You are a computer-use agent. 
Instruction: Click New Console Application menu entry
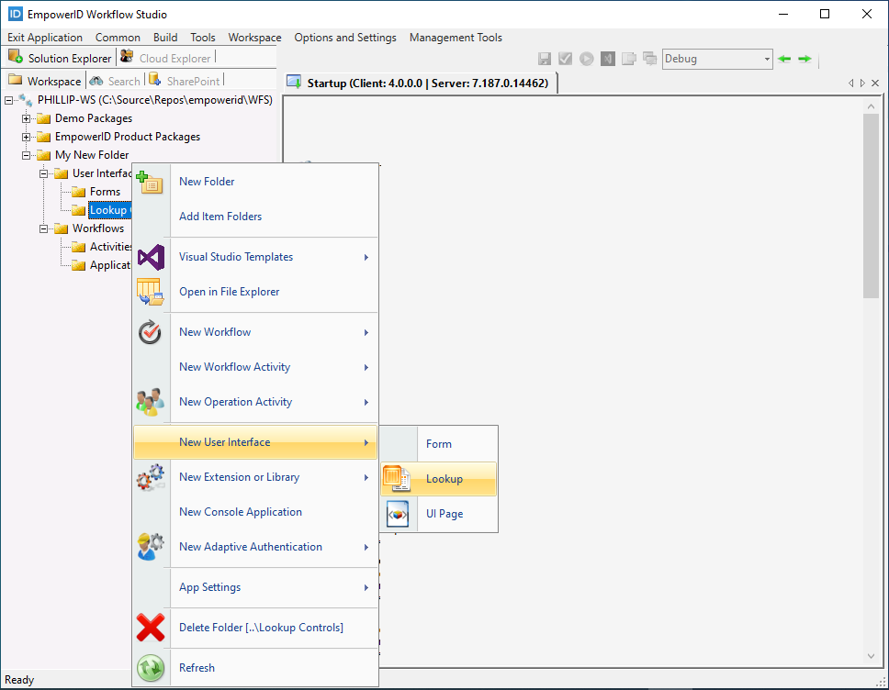click(240, 512)
